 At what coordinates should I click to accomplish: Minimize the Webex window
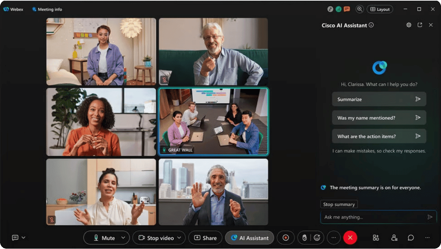click(405, 9)
